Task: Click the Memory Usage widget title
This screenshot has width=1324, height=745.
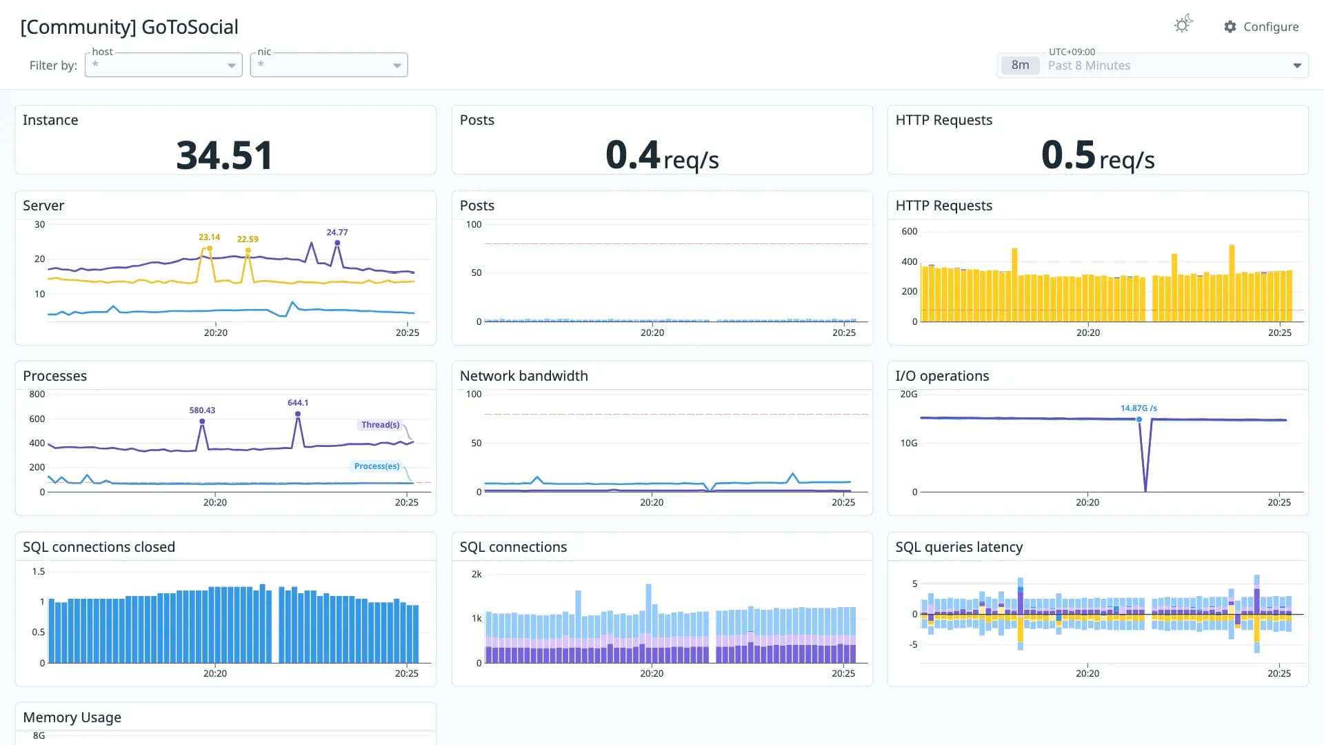Action: coord(72,717)
